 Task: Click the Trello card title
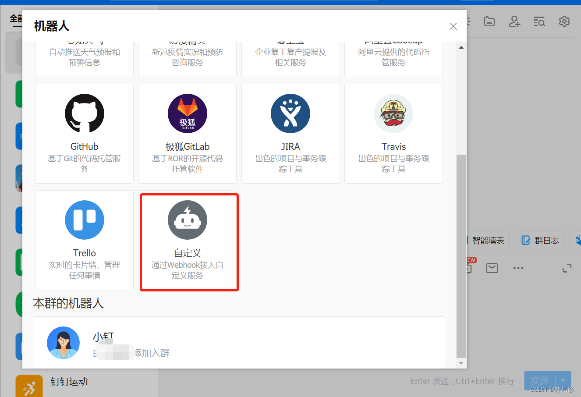click(x=85, y=253)
